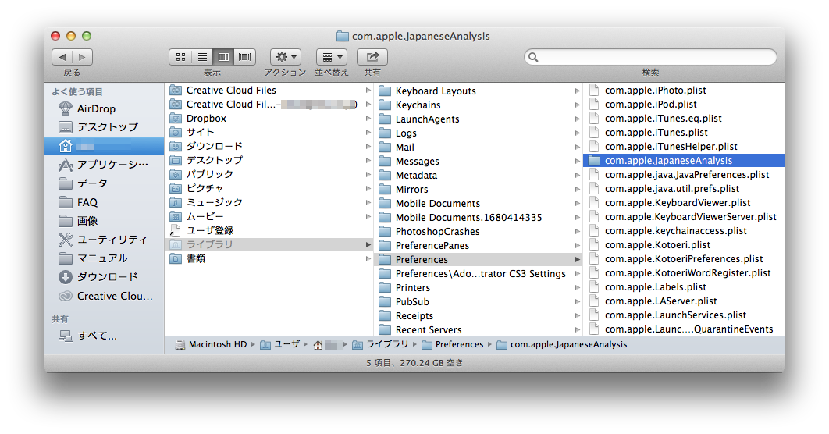Select the ピクチャ folder
Screen dimensions: 829x434
[x=269, y=188]
